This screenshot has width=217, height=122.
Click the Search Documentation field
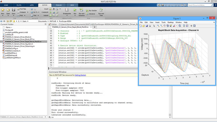pos(200,5)
